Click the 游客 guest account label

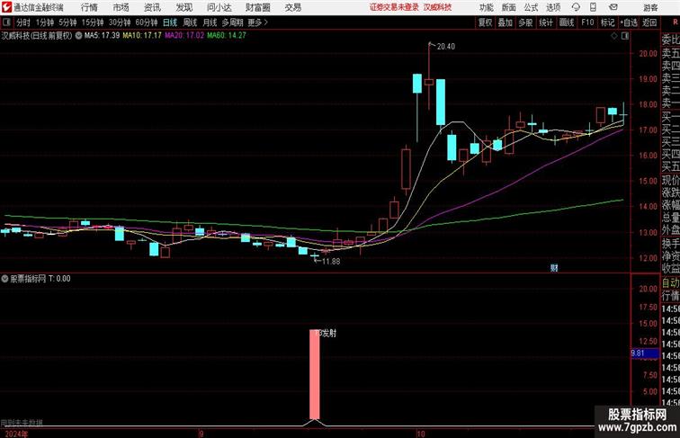pos(650,7)
